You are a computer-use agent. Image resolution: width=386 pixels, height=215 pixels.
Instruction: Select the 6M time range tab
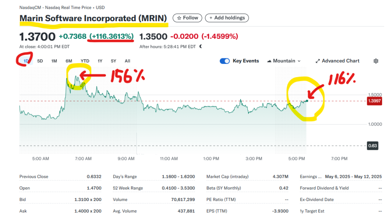[x=69, y=61]
